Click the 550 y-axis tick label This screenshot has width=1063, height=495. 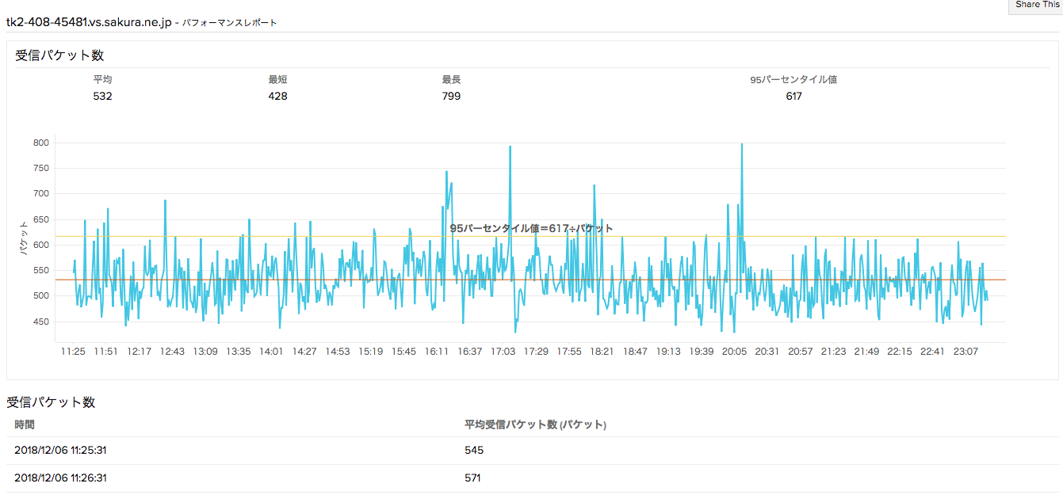(x=41, y=271)
